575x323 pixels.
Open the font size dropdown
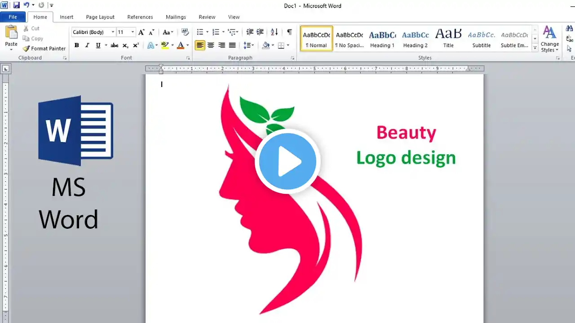coord(133,32)
